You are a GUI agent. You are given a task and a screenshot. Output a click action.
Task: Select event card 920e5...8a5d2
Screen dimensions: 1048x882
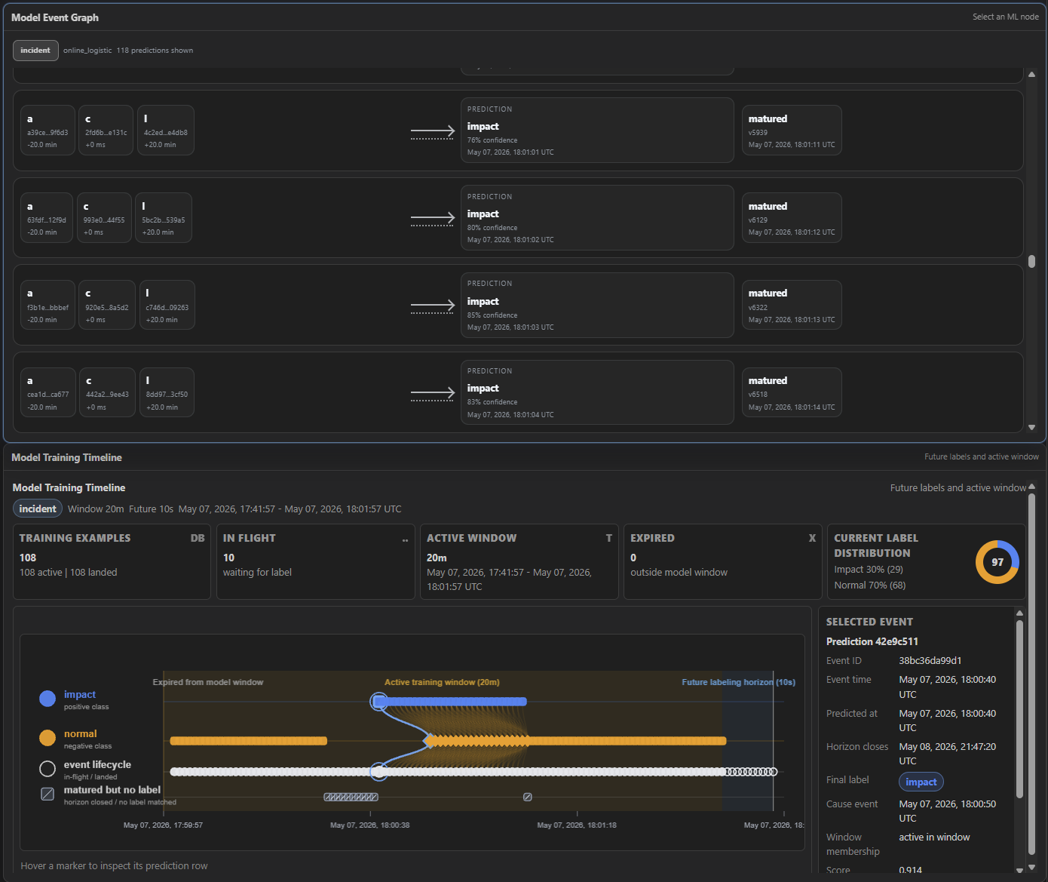(107, 305)
